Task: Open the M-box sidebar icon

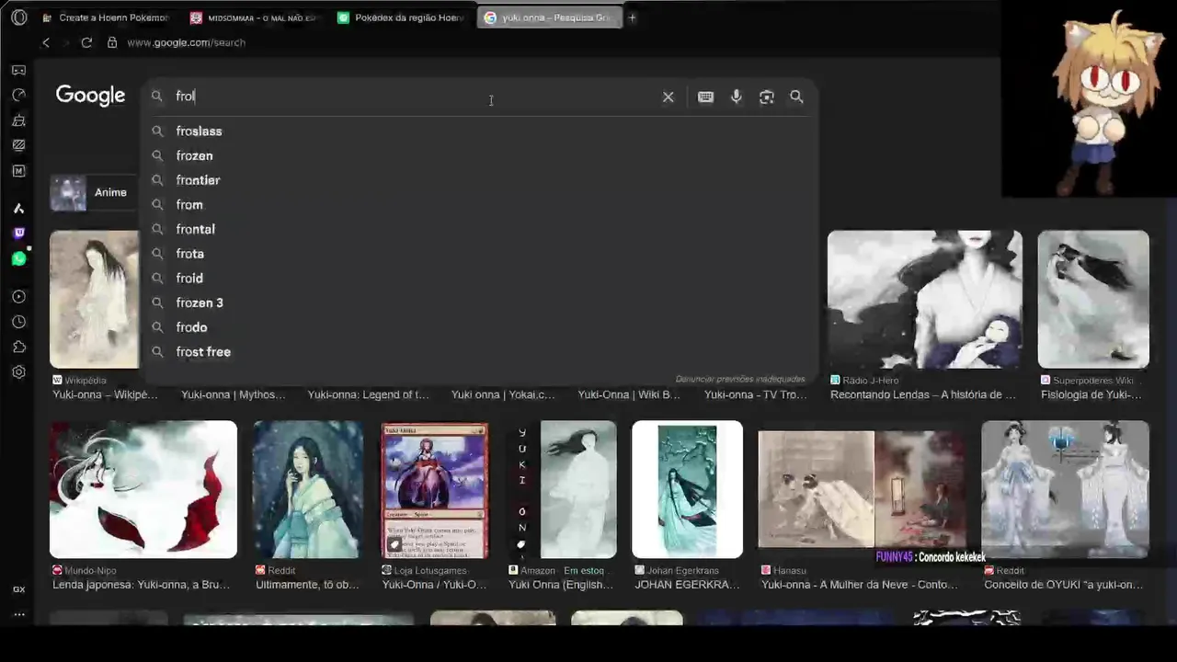Action: pos(18,171)
